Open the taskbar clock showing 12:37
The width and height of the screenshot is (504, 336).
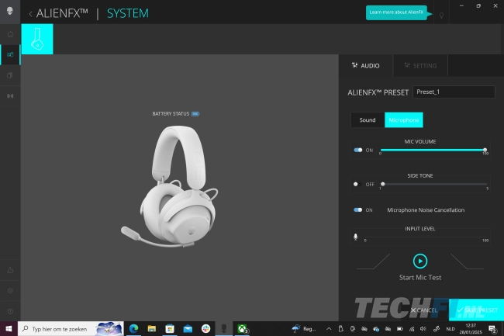coord(471,328)
